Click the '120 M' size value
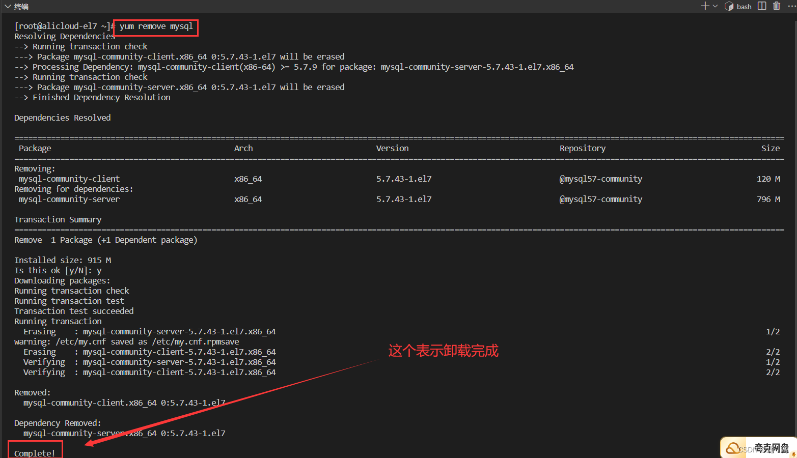Viewport: 797px width, 458px height. [768, 179]
